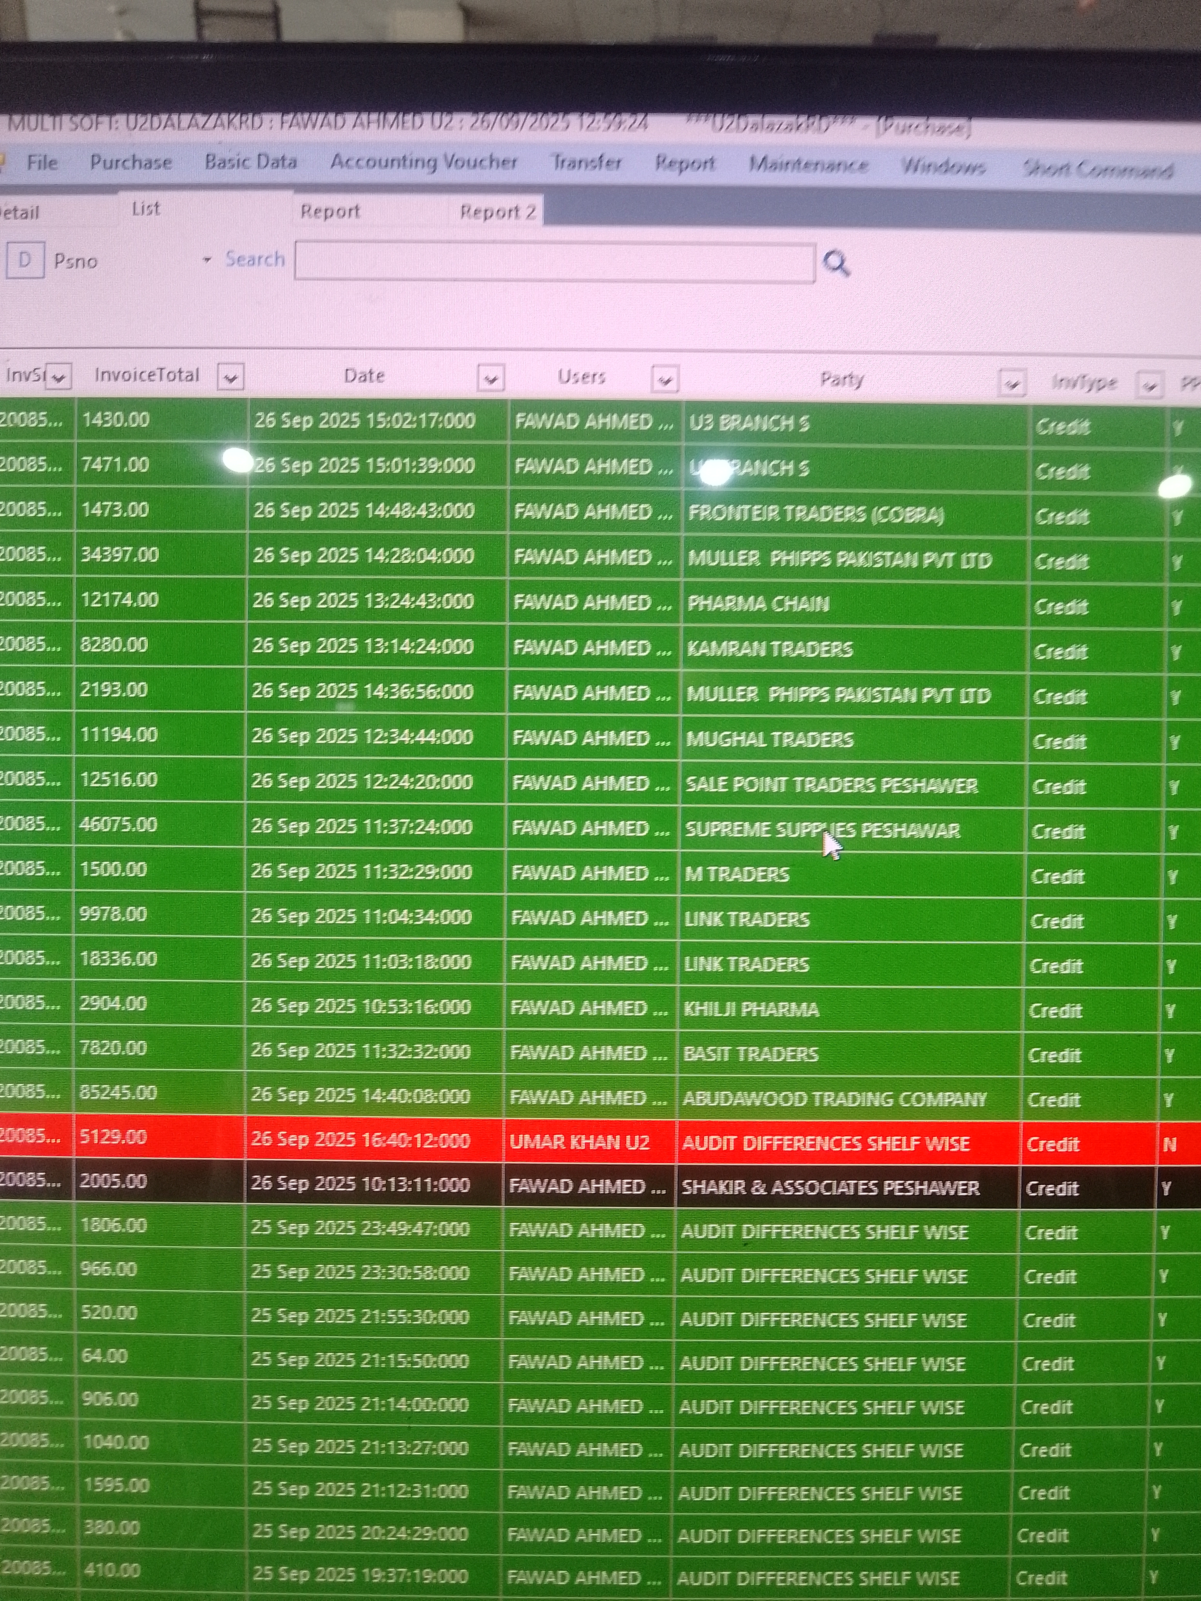Viewport: 1201px width, 1601px height.
Task: Click inside the Search text box
Action: click(554, 262)
